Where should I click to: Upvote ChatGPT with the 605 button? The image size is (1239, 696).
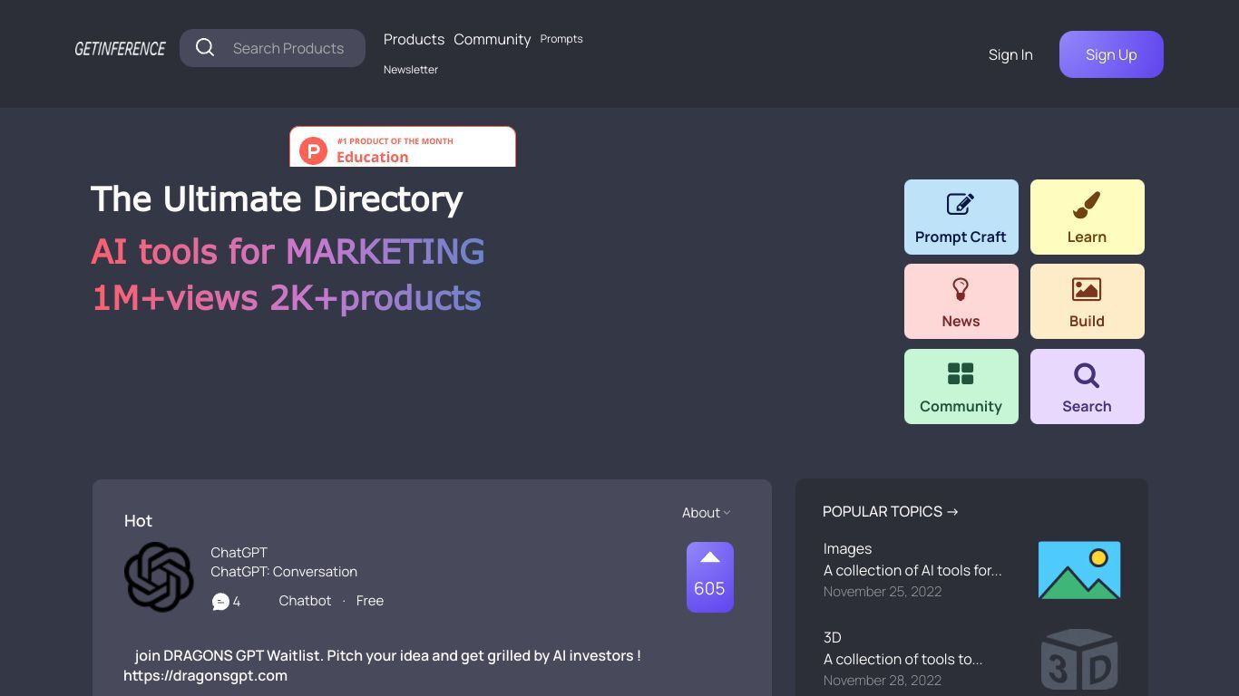[710, 577]
